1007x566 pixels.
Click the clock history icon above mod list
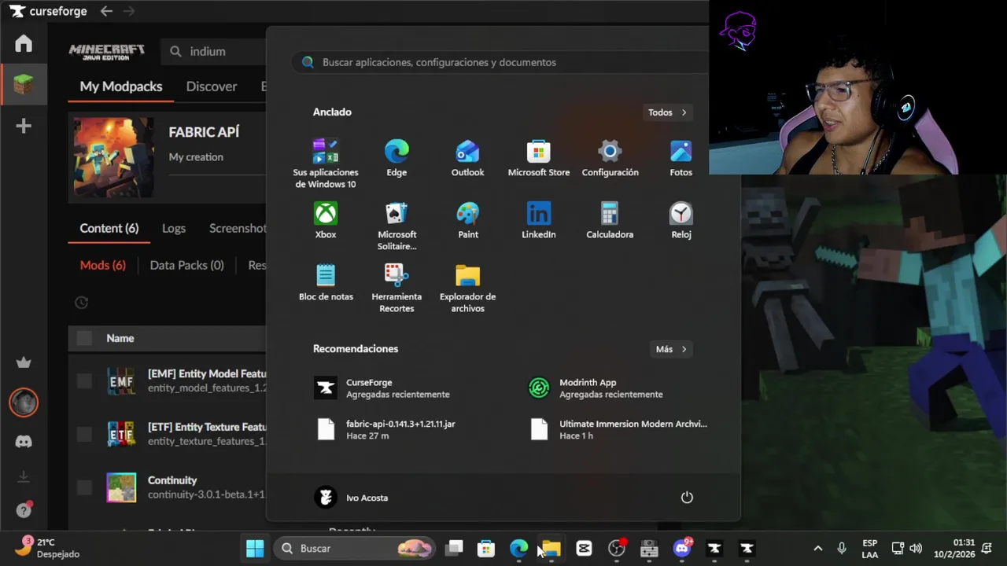pyautogui.click(x=81, y=303)
